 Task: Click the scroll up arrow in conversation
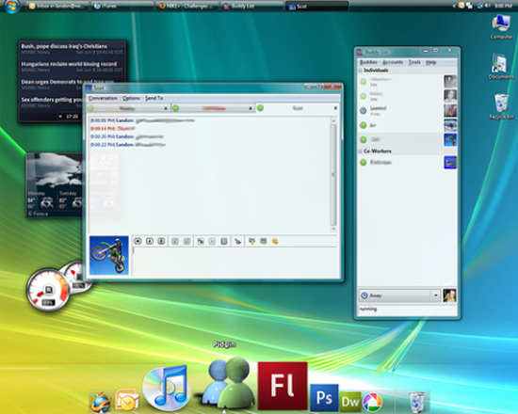(x=333, y=120)
